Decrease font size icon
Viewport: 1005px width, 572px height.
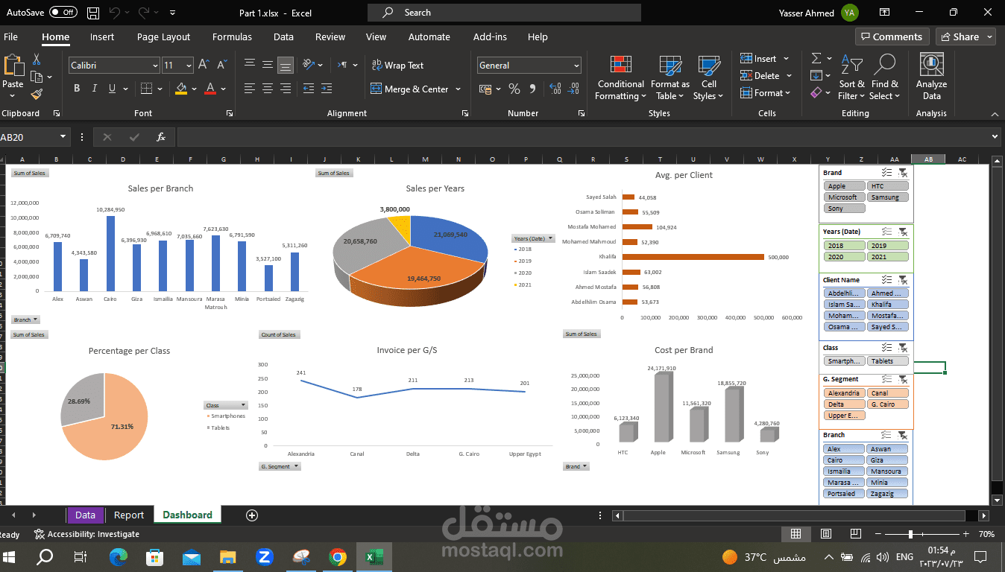tap(221, 66)
